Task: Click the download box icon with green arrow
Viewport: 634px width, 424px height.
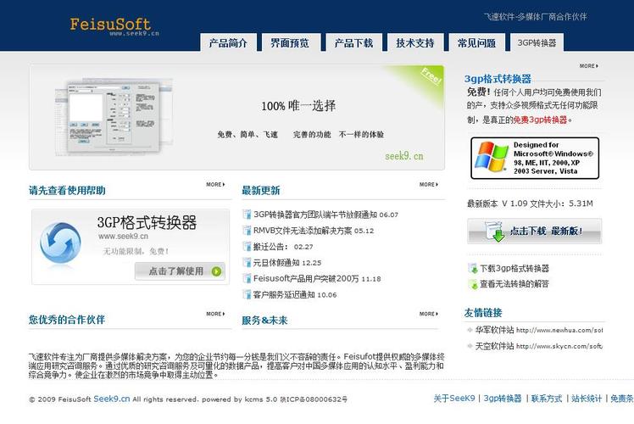Action: 495,231
